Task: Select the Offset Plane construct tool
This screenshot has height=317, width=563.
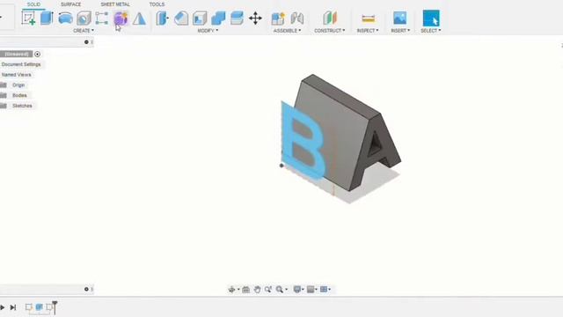Action: click(x=330, y=18)
